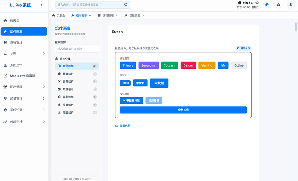Click the Outline button

(239, 65)
